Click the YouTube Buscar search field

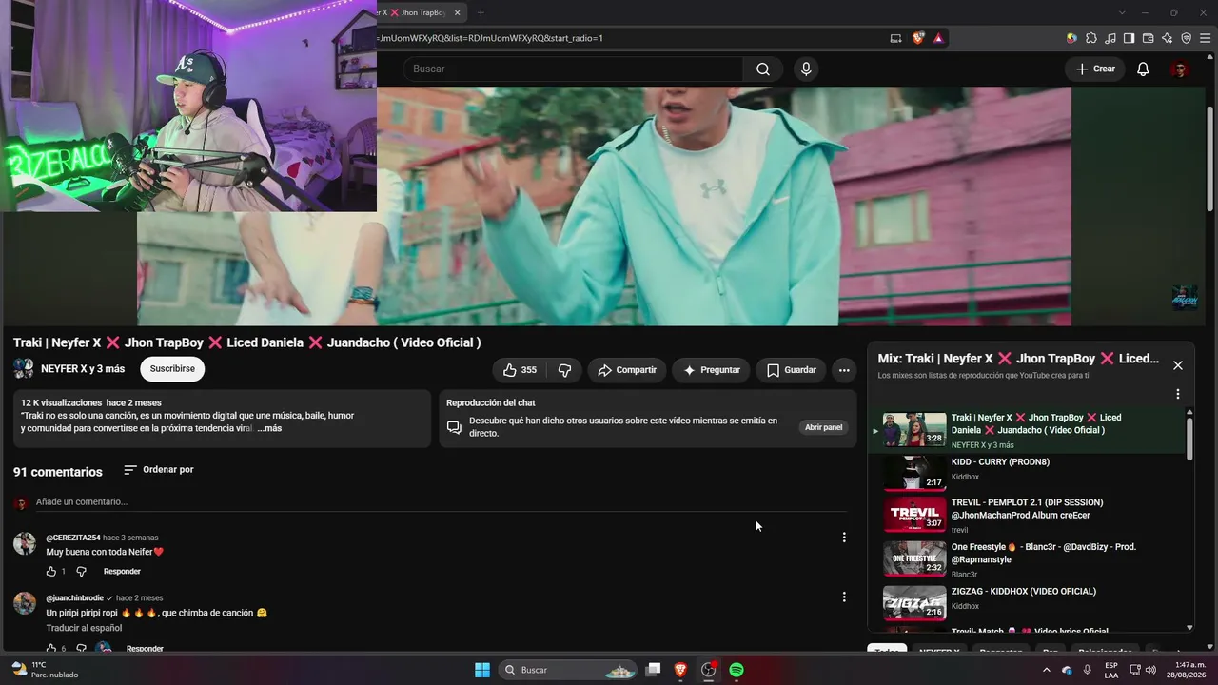pos(573,68)
